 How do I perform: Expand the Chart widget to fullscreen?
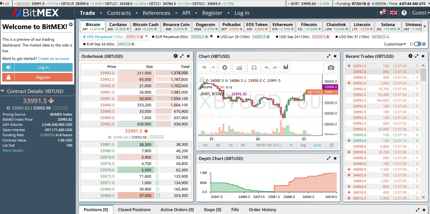click(x=328, y=56)
